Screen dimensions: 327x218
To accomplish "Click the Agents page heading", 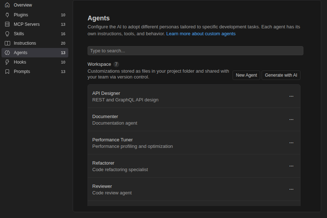I will click(98, 18).
